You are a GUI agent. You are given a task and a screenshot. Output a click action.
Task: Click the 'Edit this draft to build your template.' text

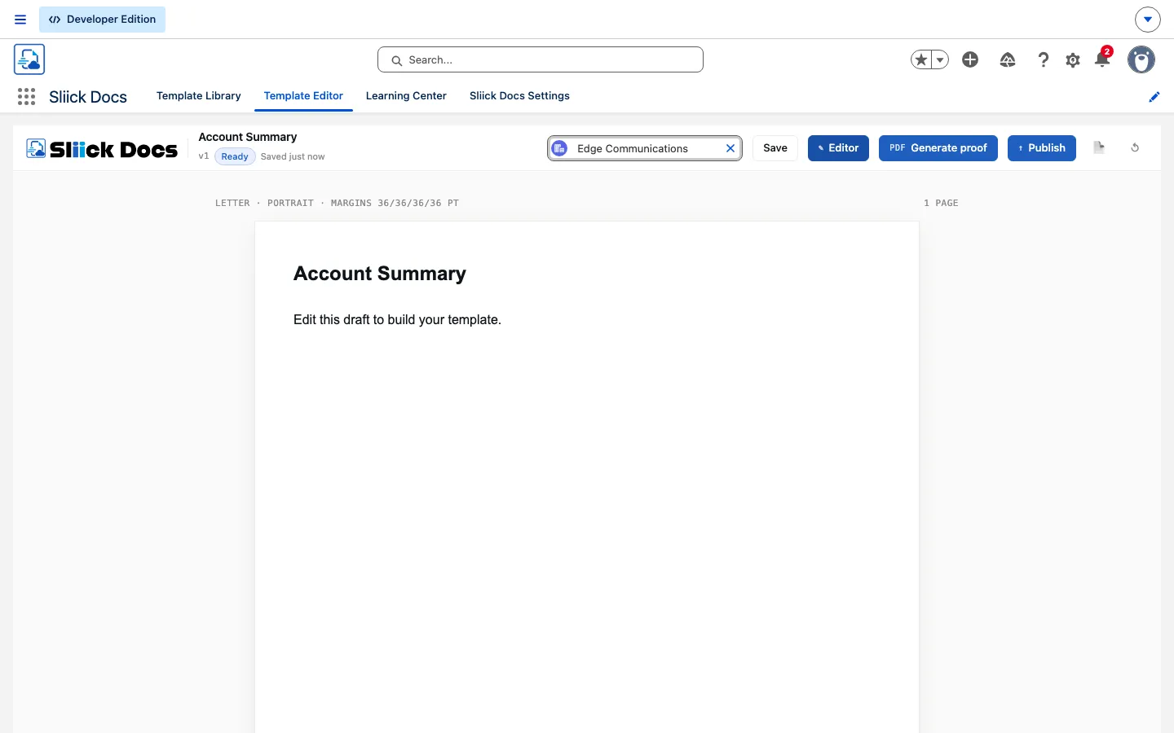397,320
